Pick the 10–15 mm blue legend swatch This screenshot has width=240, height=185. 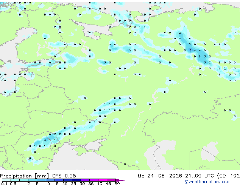50,180
